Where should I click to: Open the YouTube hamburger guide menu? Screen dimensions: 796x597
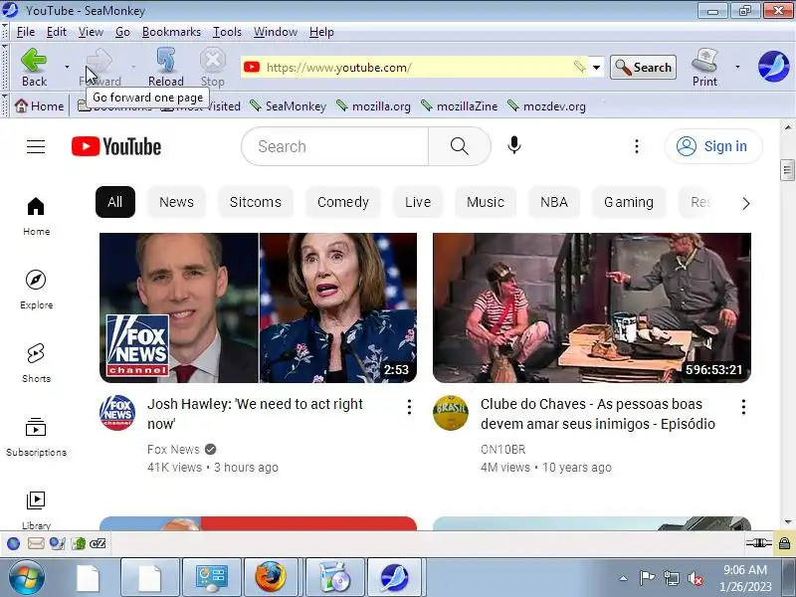[x=36, y=146]
